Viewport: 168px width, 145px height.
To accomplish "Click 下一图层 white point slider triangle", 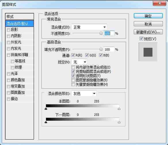I will tap(119, 122).
